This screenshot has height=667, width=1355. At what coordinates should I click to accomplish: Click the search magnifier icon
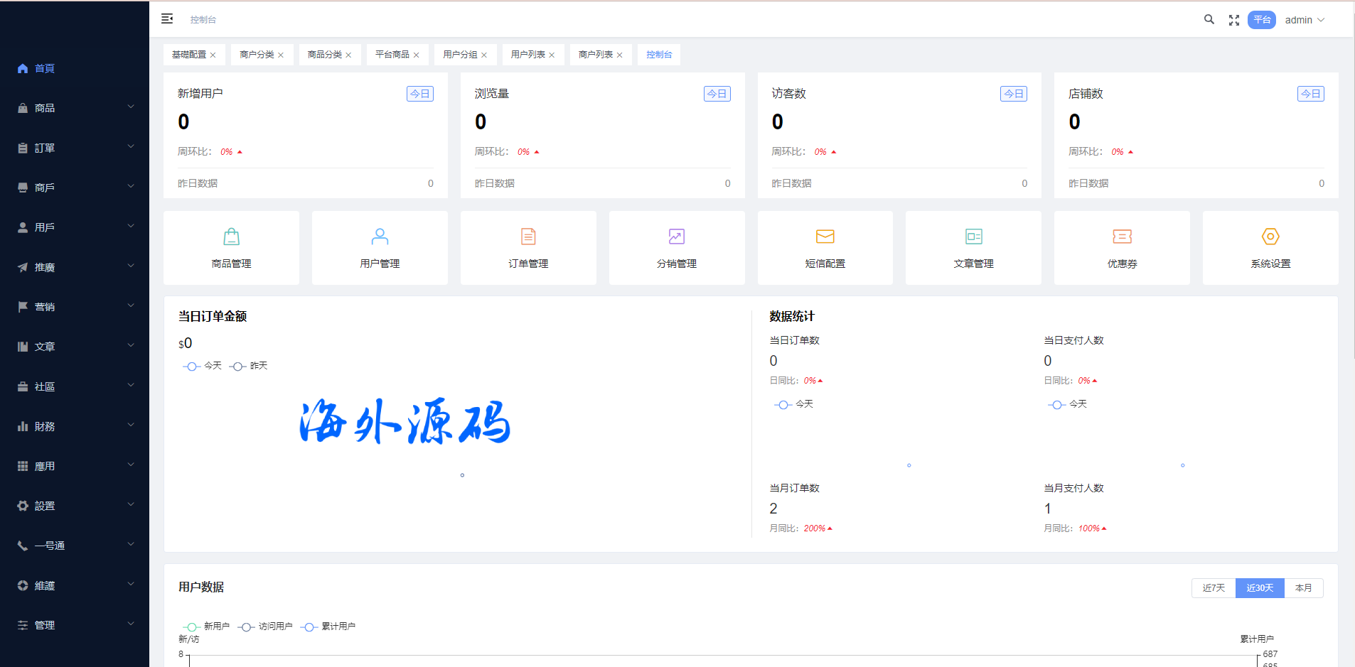point(1209,20)
